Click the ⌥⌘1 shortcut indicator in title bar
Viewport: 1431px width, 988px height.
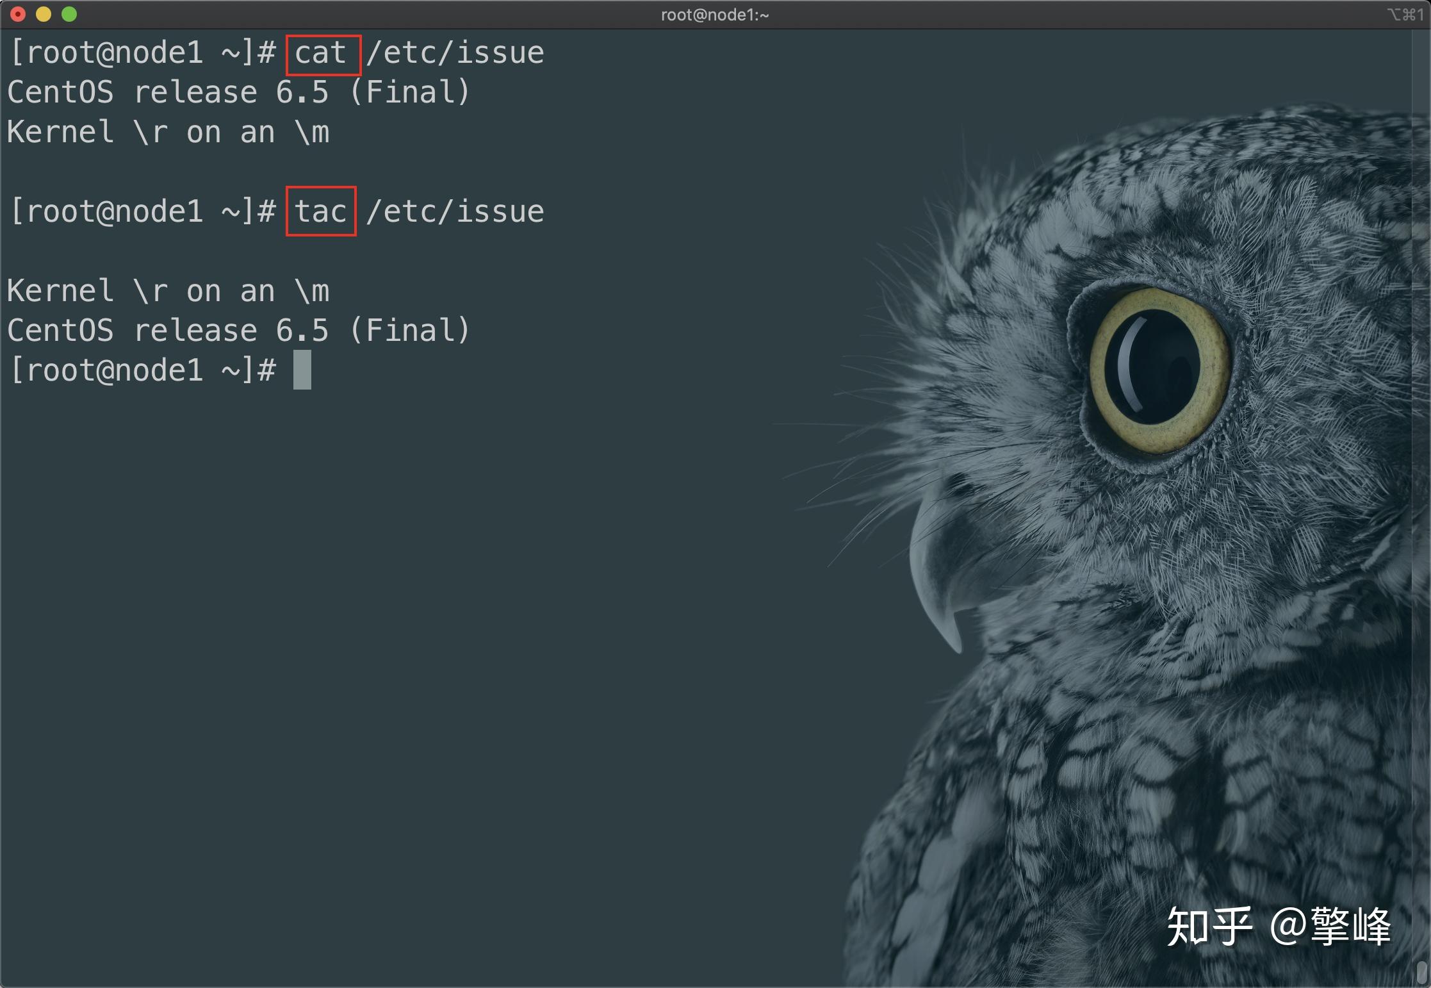point(1405,14)
